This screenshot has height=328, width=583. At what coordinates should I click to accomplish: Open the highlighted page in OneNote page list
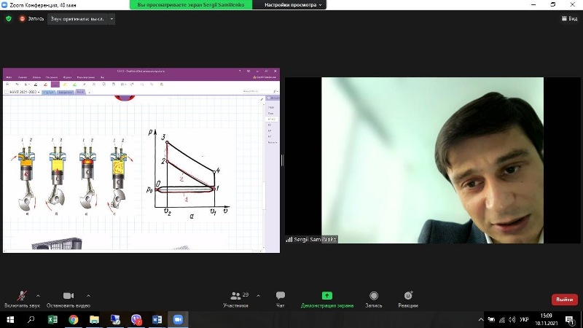[x=272, y=119]
